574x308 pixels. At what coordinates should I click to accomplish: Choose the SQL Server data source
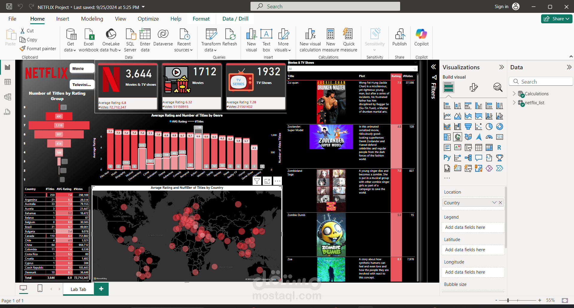tap(130, 41)
